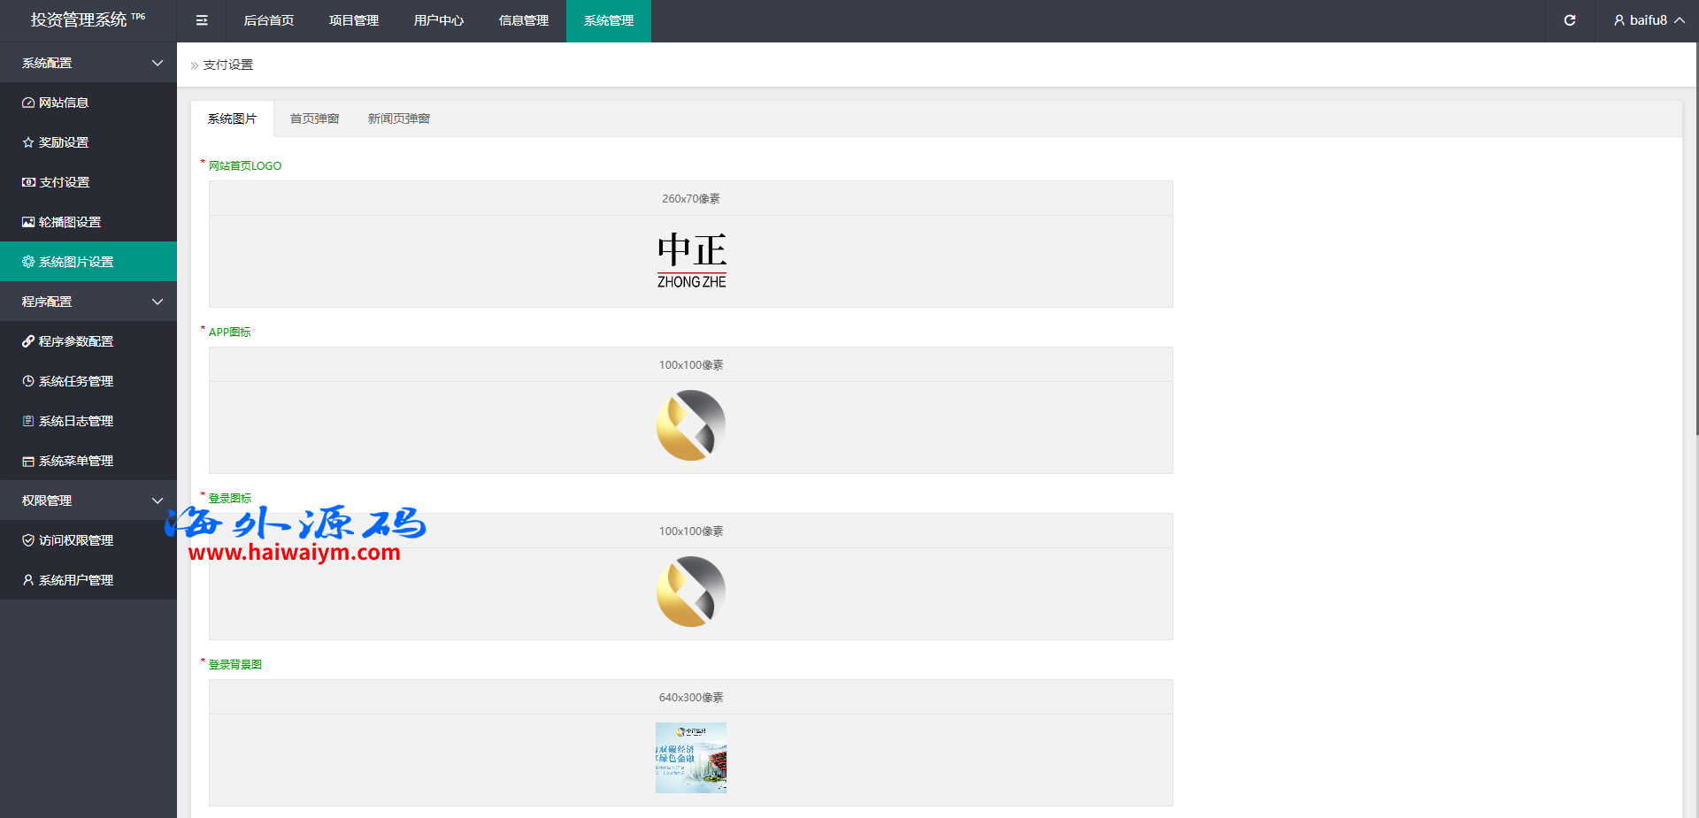Go to 支付设置 in sidebar
Screen dimensions: 1699x818
[x=64, y=182]
